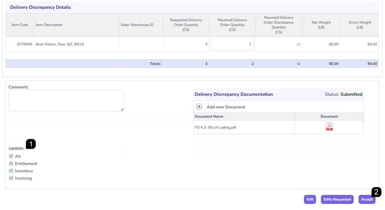Click the Edit button
The height and width of the screenshot is (210, 385).
coord(310,199)
